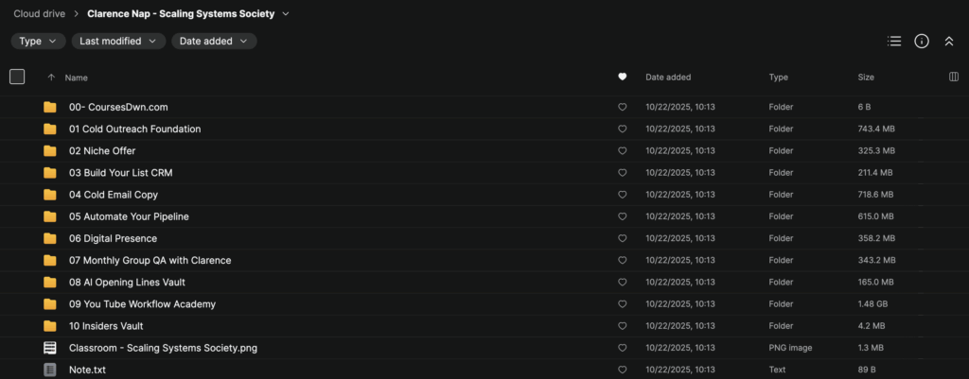Click the Classroom PNG image file icon
The image size is (969, 379).
[50, 348]
